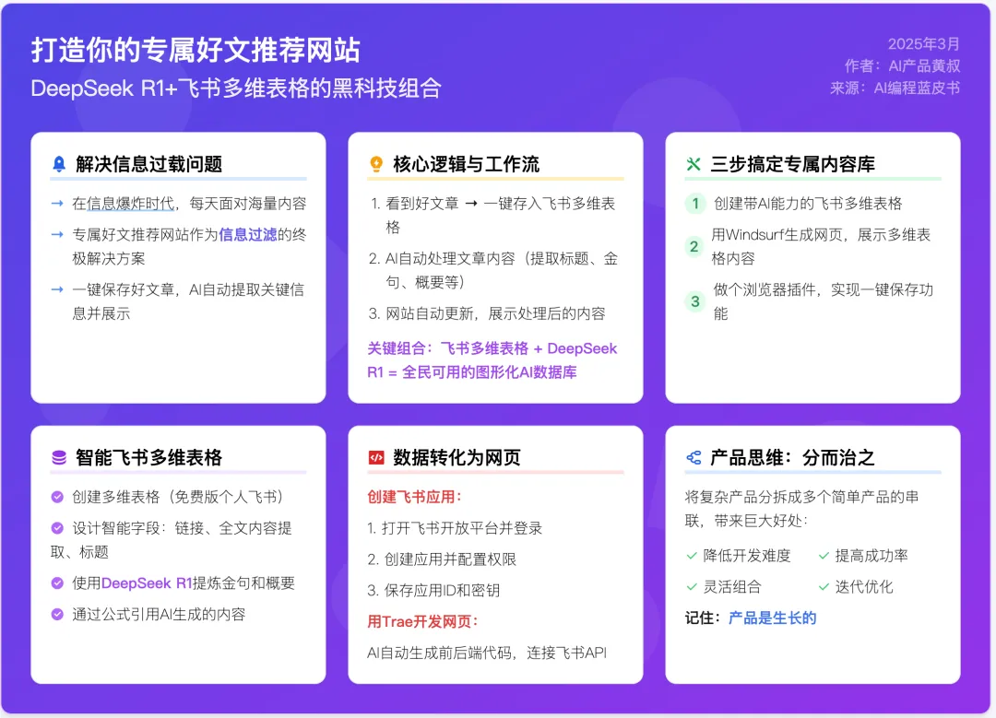Click the arrow bullet before 专属好文推荐网站作为
Screen dimensions: 996x718
(x=57, y=235)
